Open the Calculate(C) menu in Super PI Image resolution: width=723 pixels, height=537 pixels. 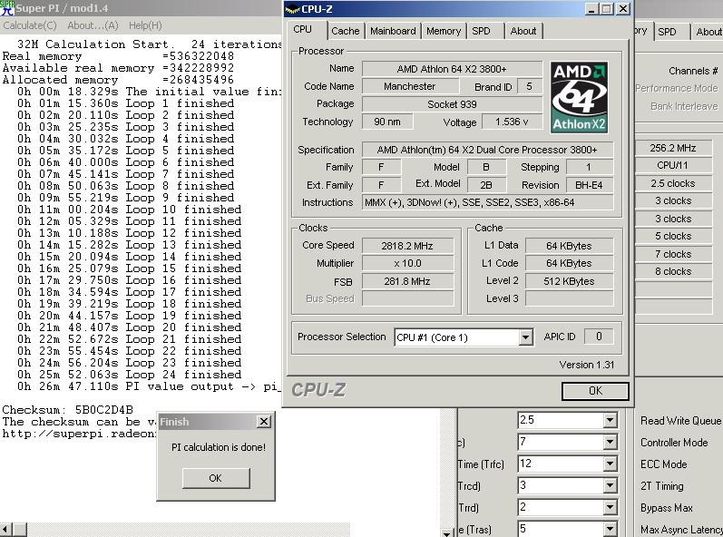(x=30, y=25)
